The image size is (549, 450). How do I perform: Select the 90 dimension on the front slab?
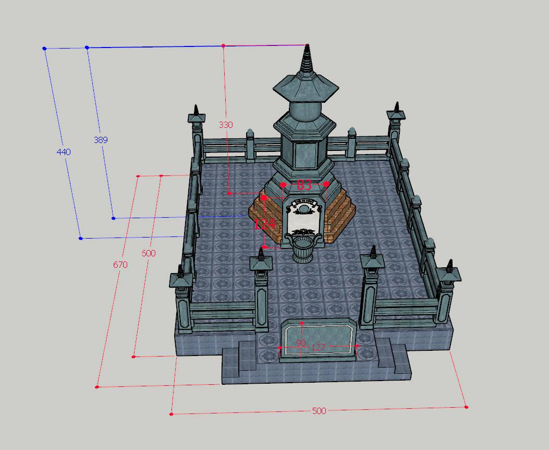301,343
